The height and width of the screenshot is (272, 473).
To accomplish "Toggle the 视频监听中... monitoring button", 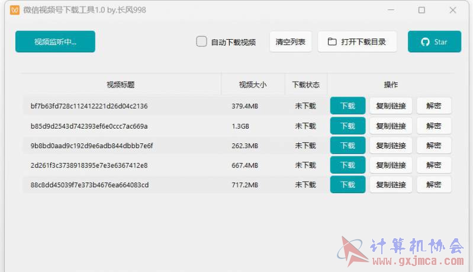I will tap(55, 41).
